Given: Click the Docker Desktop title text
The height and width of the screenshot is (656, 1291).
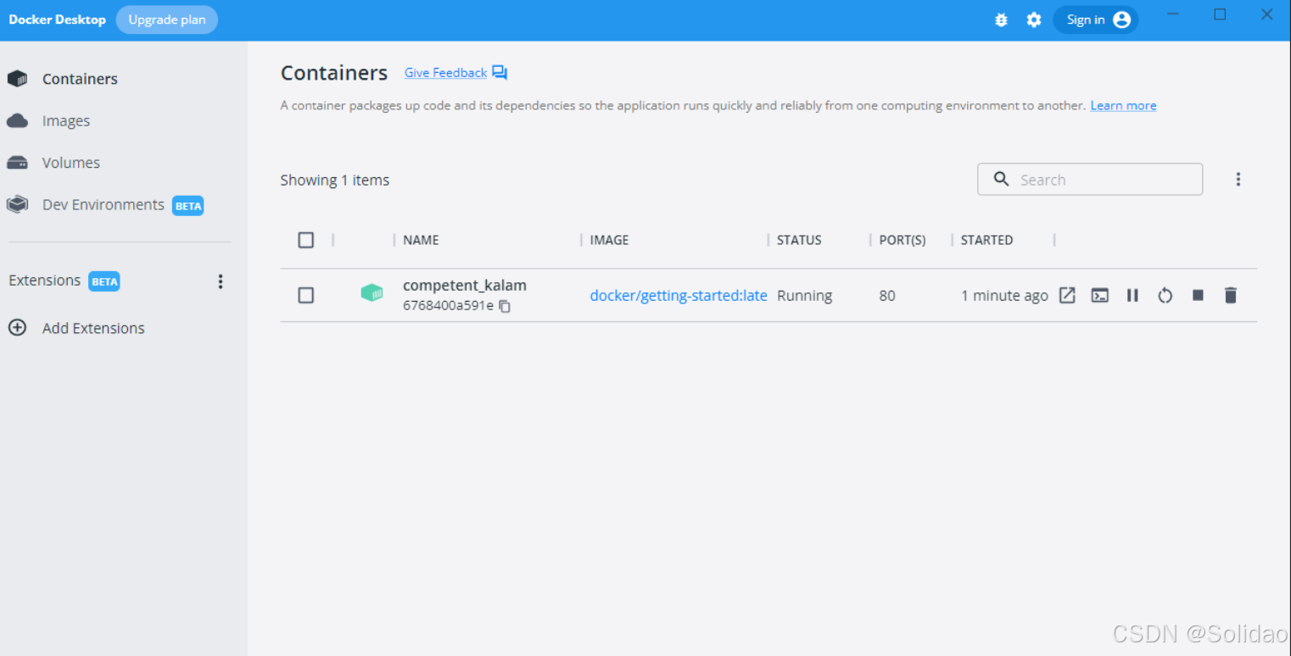Looking at the screenshot, I should [57, 19].
